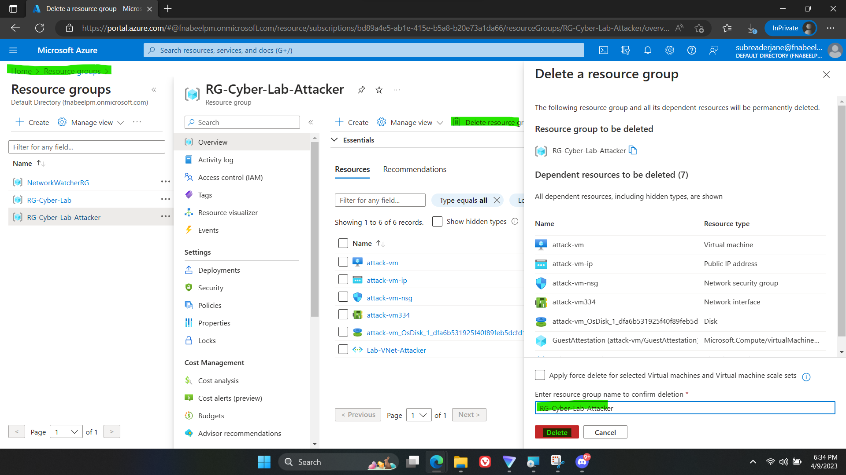The image size is (846, 475).
Task: Click the delete panel vertical scrollbar
Action: click(842, 220)
